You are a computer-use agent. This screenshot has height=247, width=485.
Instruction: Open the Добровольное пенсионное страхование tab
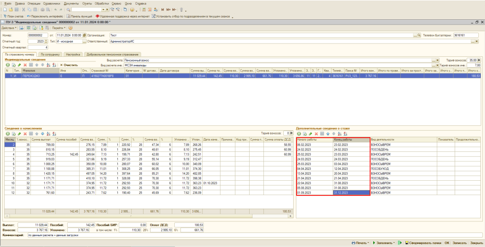[112, 54]
